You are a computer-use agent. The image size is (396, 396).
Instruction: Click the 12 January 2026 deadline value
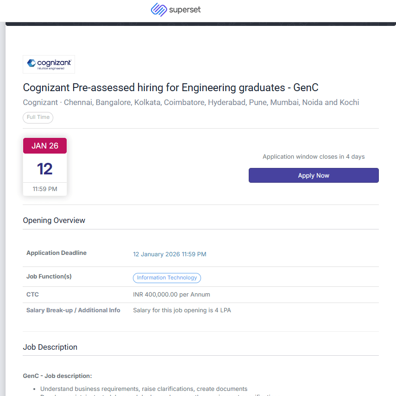pos(170,254)
